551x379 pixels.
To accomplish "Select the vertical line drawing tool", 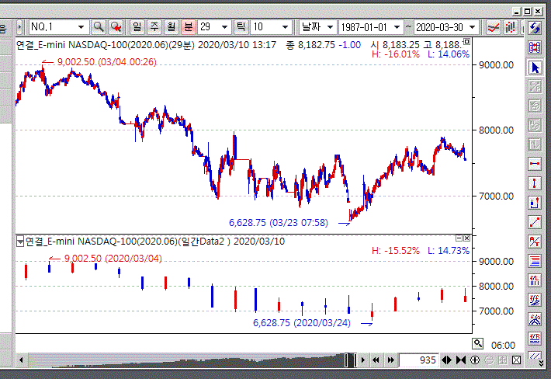I will 535,183.
